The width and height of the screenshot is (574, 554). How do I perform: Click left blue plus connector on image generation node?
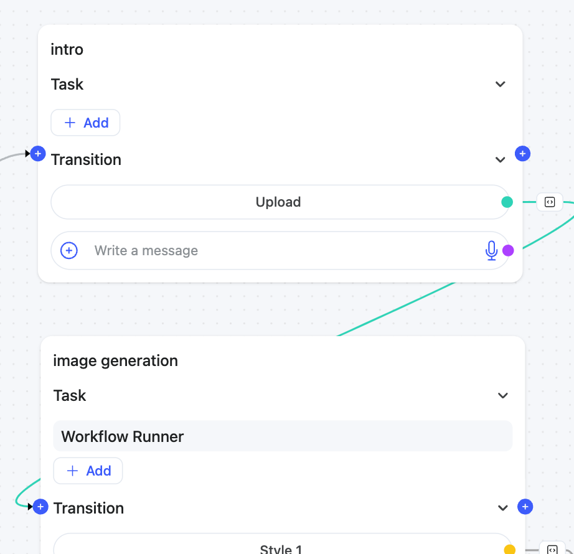tap(40, 507)
